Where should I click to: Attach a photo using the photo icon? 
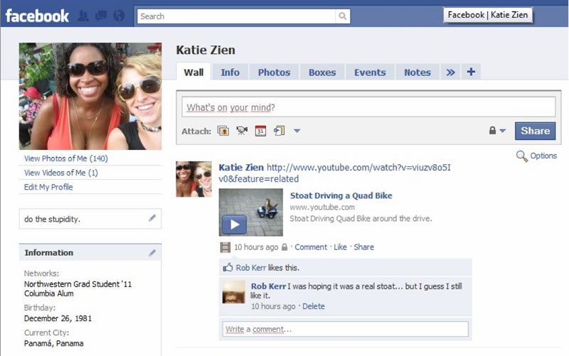(223, 131)
